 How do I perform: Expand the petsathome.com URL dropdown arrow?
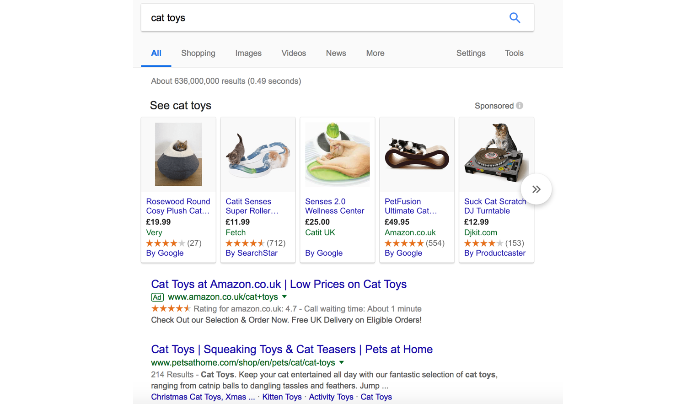[x=341, y=362]
